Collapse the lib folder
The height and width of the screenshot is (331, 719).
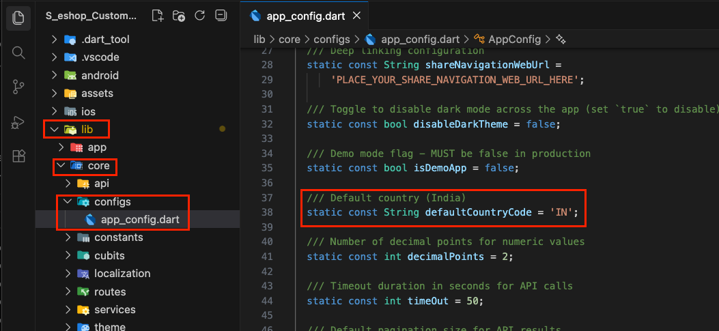click(x=55, y=129)
